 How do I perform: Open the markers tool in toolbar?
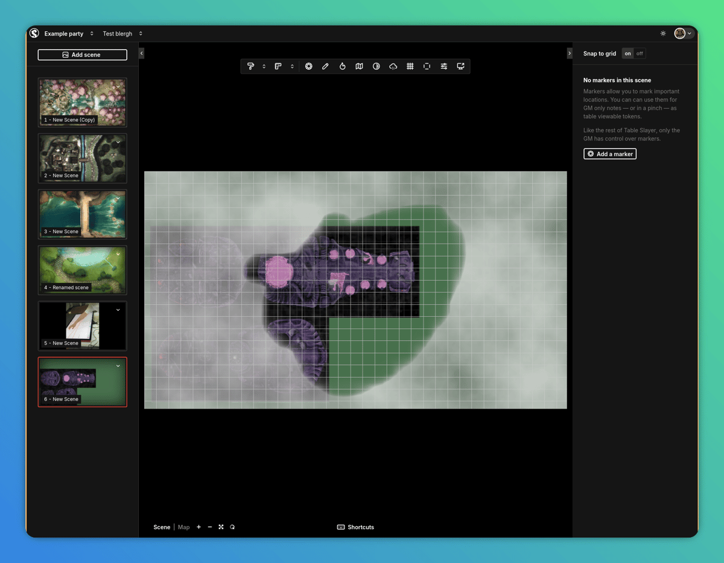coord(308,66)
